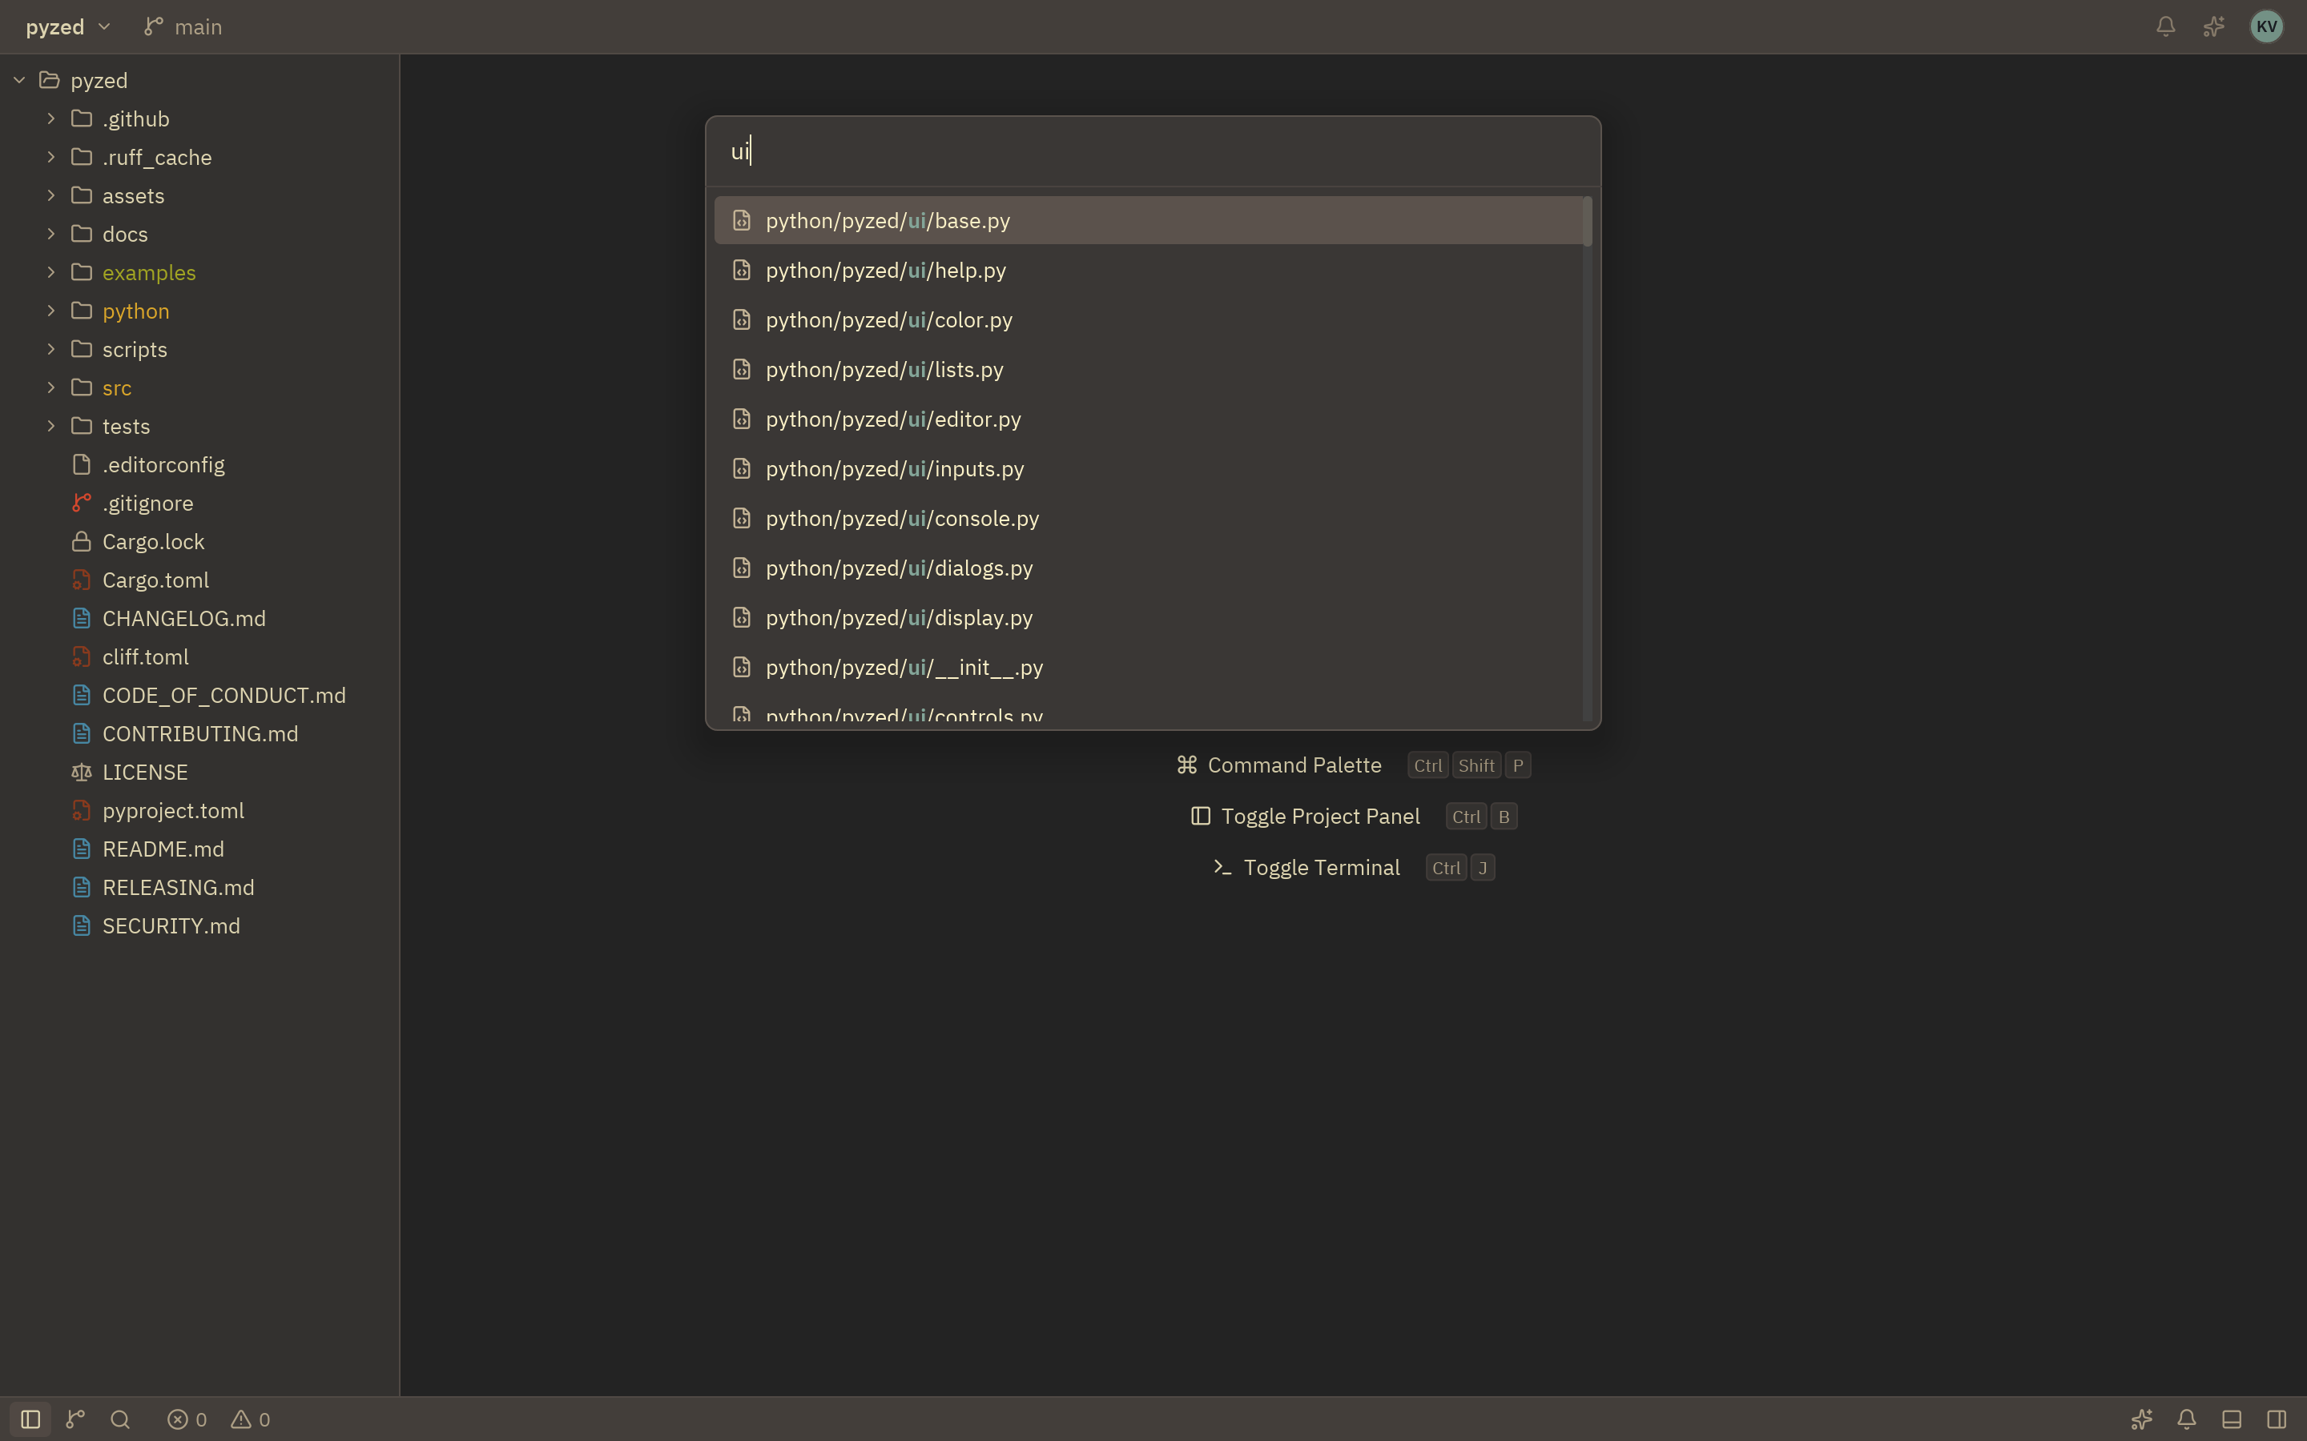Open notifications bell in title bar

coord(2165,26)
